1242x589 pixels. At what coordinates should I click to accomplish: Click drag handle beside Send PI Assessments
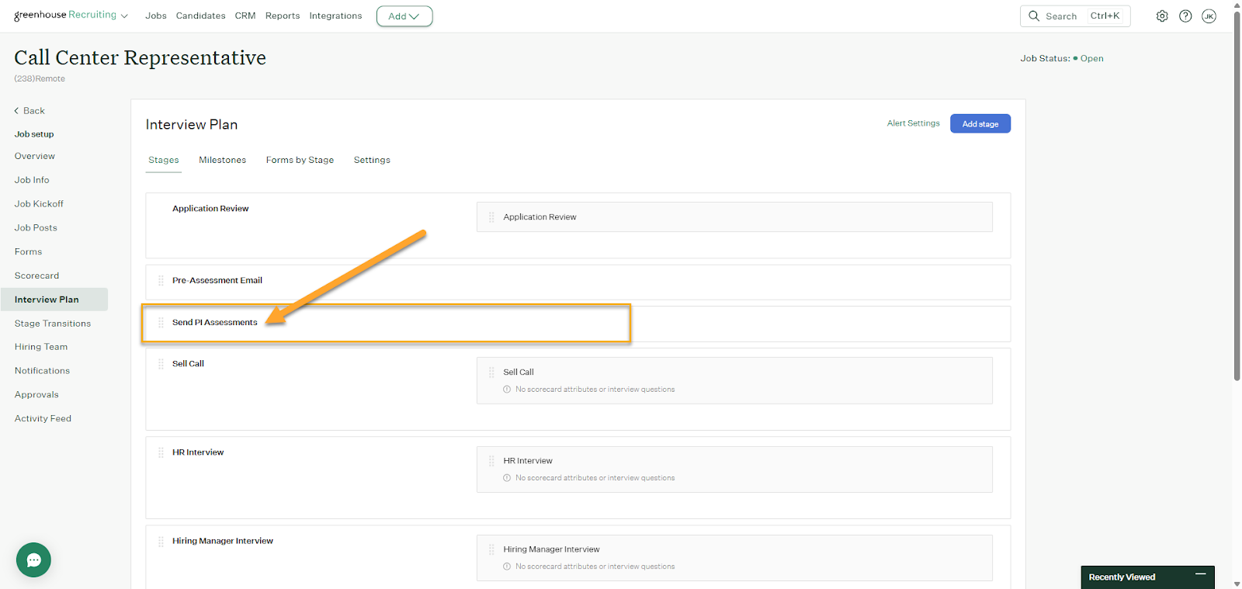click(x=161, y=323)
